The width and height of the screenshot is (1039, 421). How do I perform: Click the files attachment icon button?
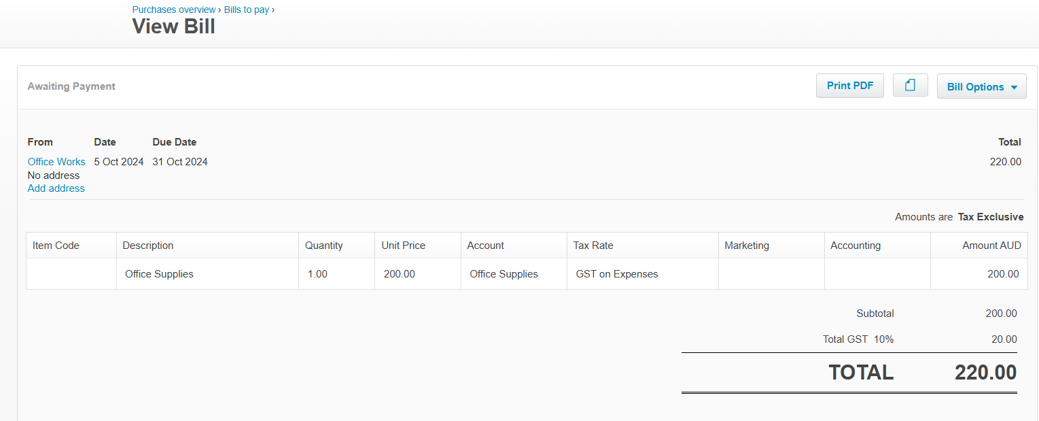click(x=910, y=86)
